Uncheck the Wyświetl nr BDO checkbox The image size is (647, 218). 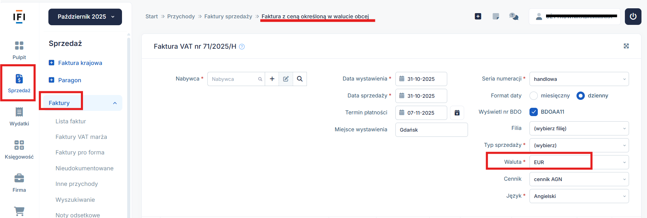tap(534, 112)
